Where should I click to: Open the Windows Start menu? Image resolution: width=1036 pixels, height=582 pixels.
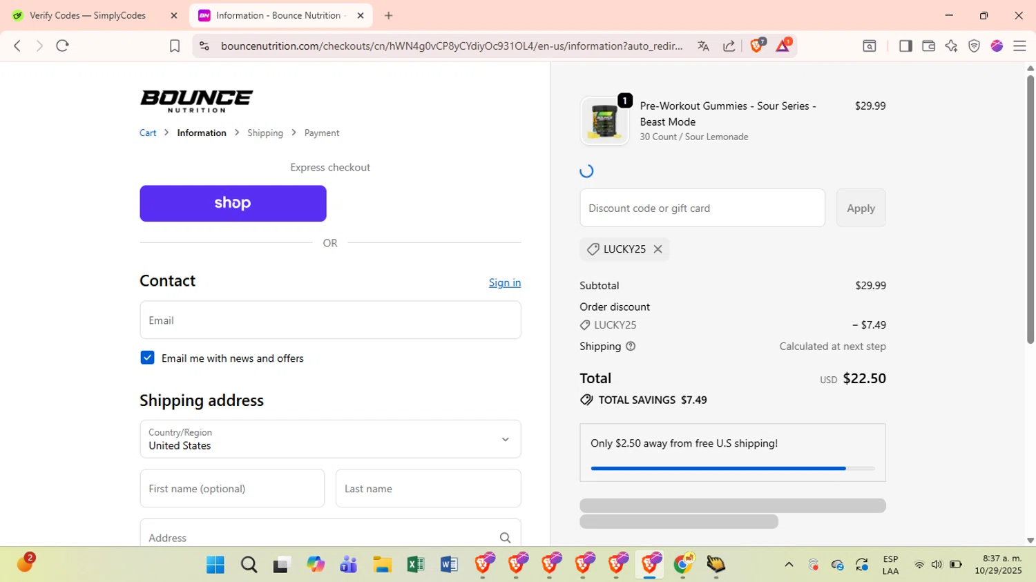[x=215, y=565]
